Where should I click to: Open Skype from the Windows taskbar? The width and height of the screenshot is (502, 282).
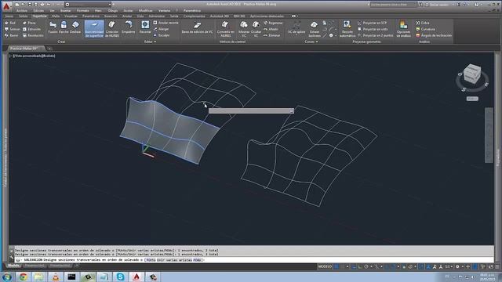coord(120,277)
